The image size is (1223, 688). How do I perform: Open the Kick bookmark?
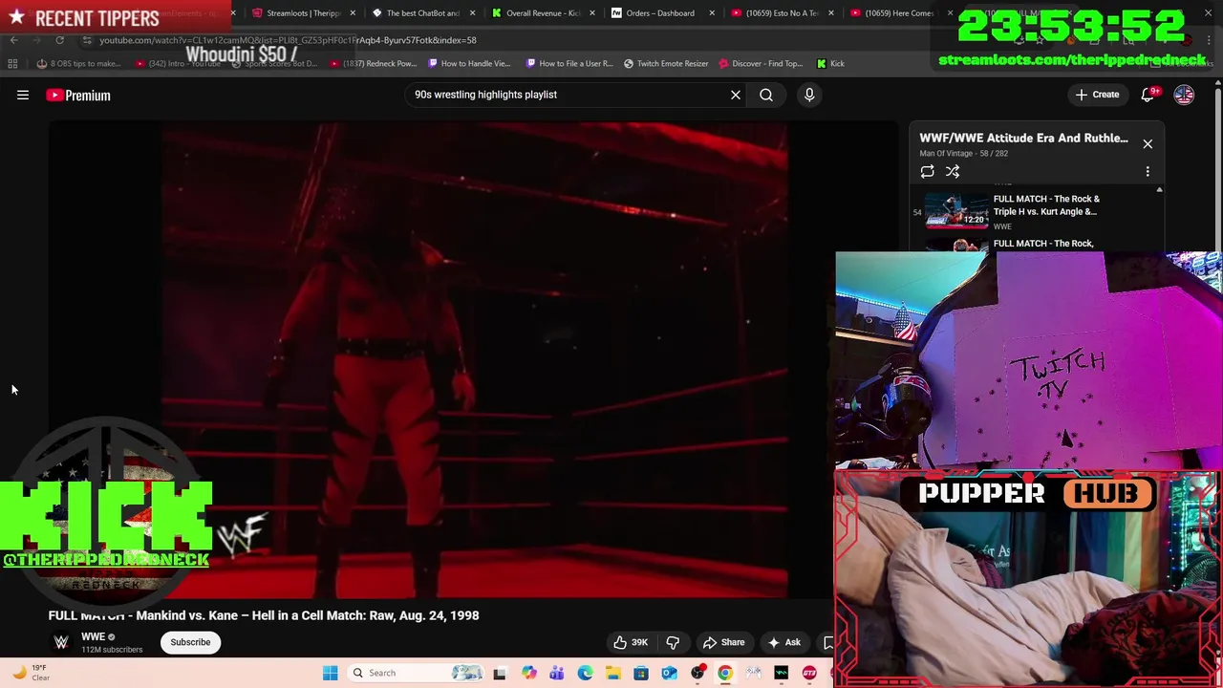tap(830, 64)
